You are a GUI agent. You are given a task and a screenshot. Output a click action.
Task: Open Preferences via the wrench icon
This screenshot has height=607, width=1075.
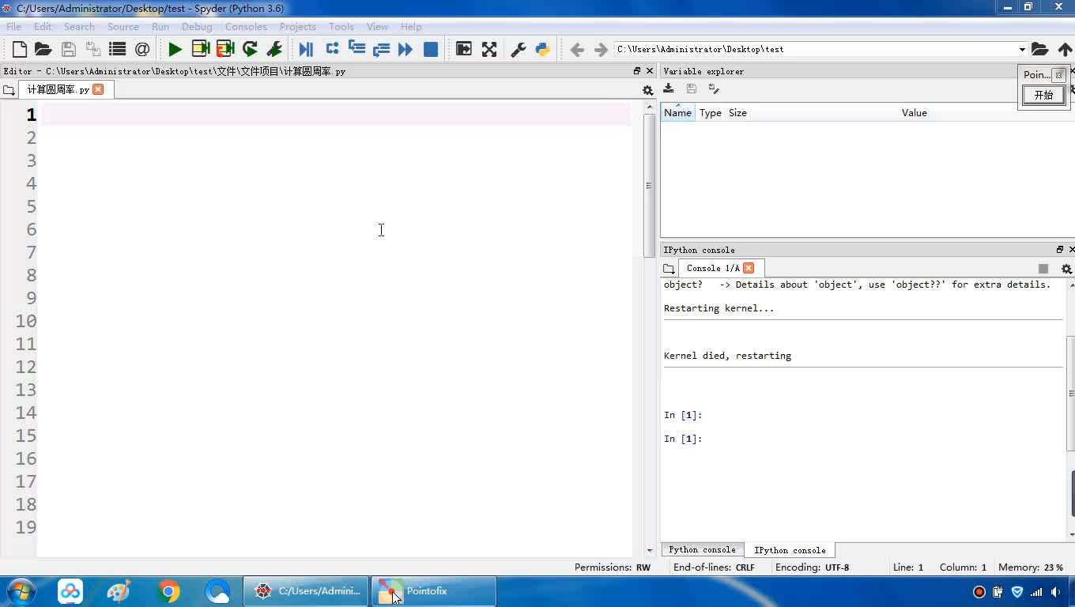pyautogui.click(x=519, y=49)
